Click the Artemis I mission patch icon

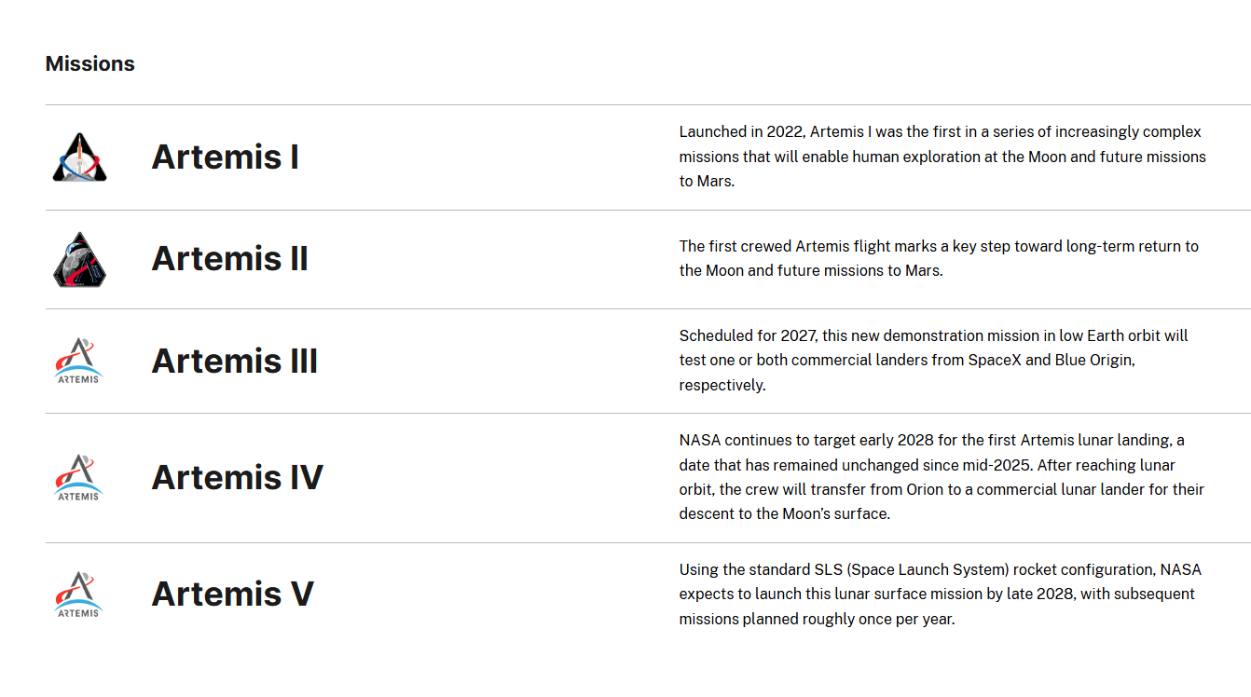coord(79,157)
